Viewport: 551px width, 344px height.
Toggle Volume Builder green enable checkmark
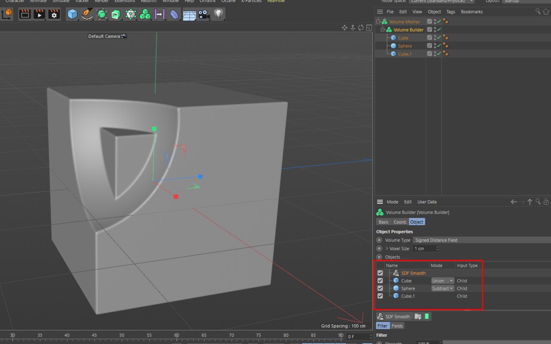[439, 30]
